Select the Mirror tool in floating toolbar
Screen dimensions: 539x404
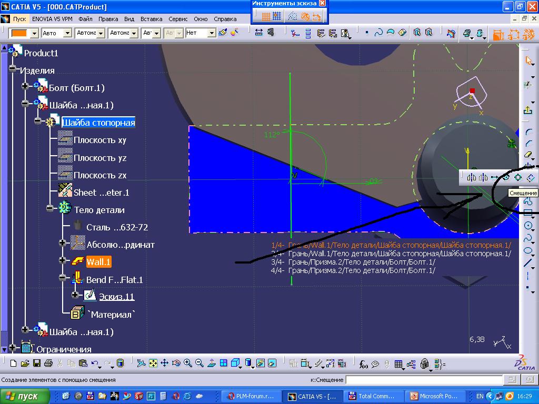click(x=471, y=177)
